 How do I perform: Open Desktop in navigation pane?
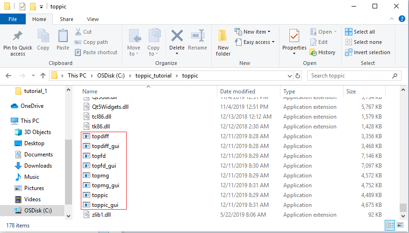(29, 143)
